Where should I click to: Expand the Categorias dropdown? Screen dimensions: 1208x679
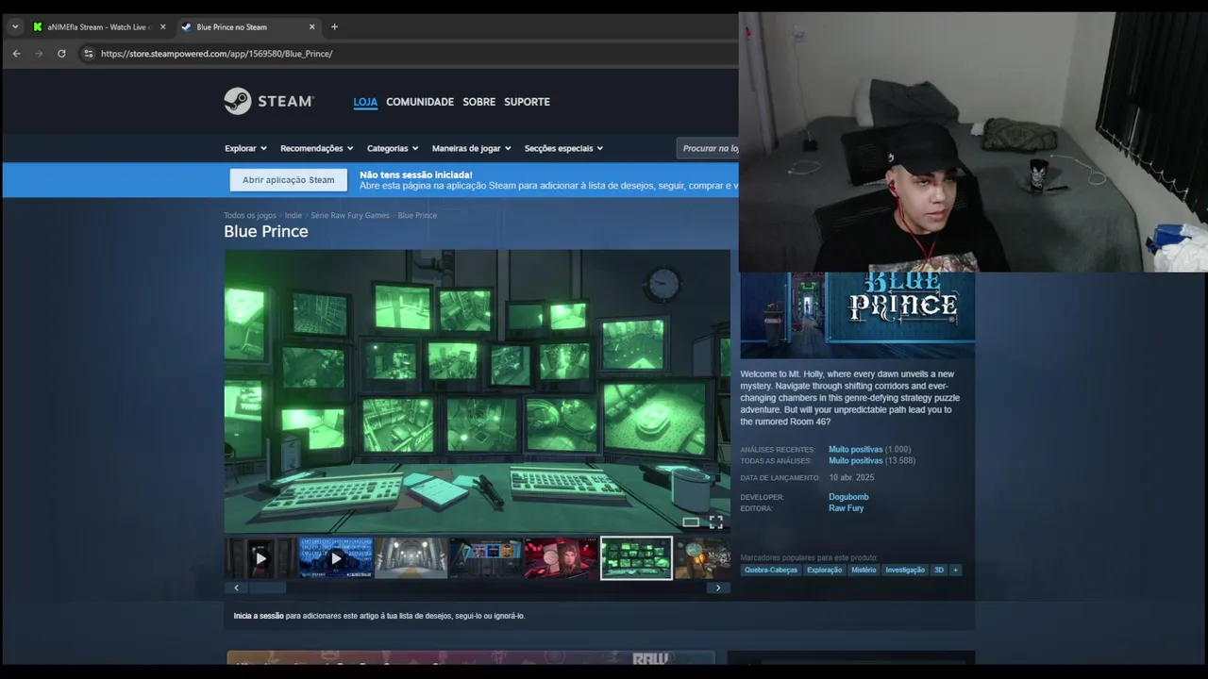[x=393, y=148]
